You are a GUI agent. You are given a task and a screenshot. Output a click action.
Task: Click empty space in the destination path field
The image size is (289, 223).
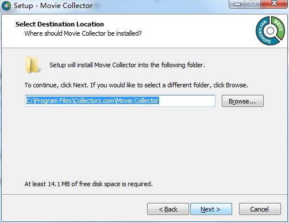[x=187, y=101]
